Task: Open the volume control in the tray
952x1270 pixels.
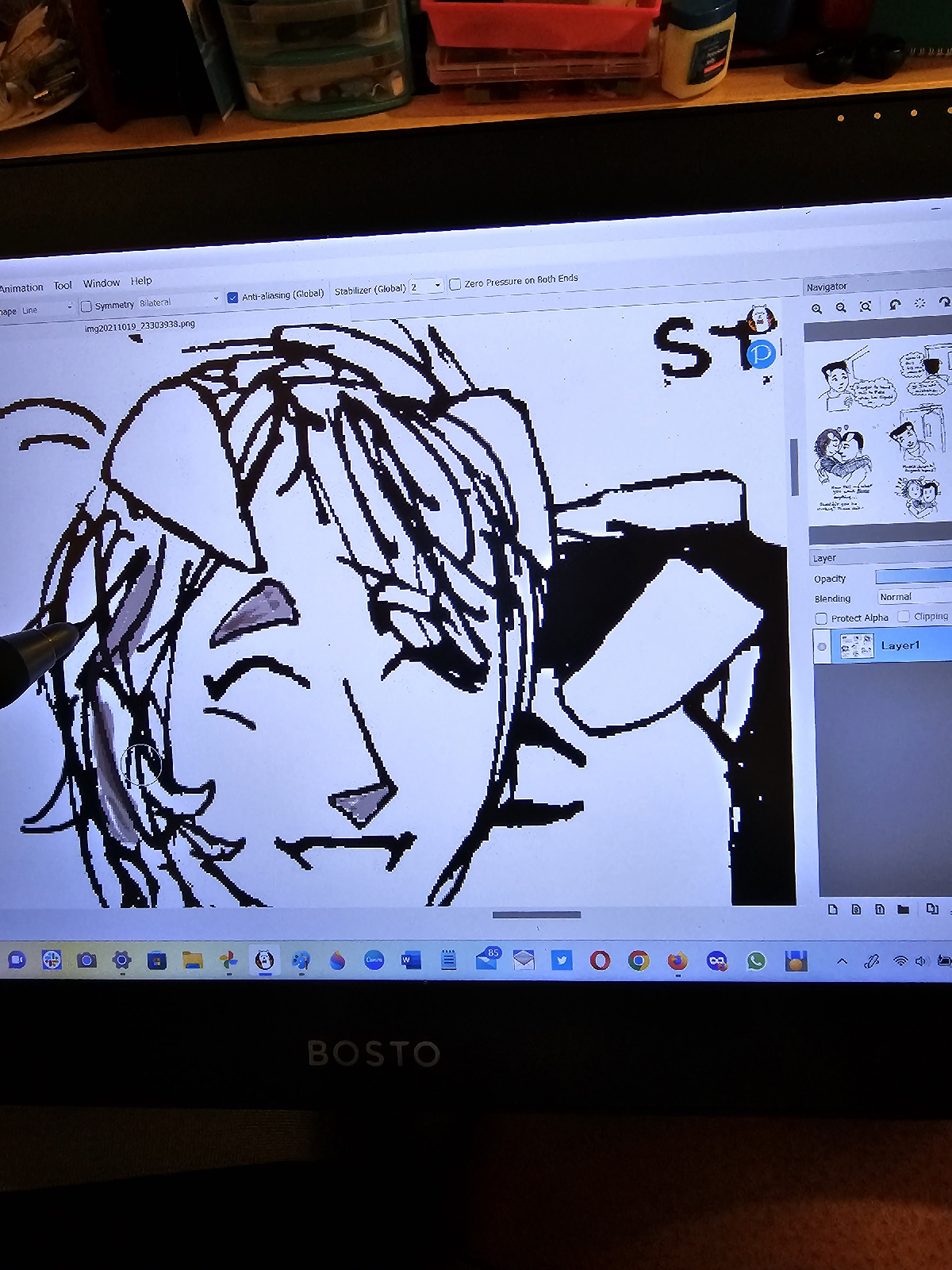Action: click(920, 960)
